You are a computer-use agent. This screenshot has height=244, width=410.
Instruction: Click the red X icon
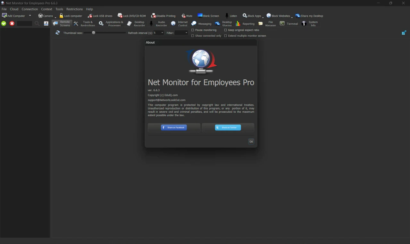click(x=12, y=23)
